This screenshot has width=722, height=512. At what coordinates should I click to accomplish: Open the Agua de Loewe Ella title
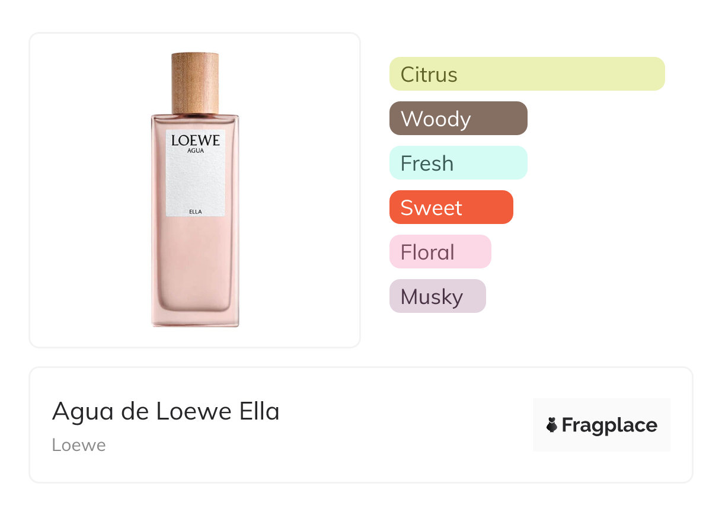point(165,411)
